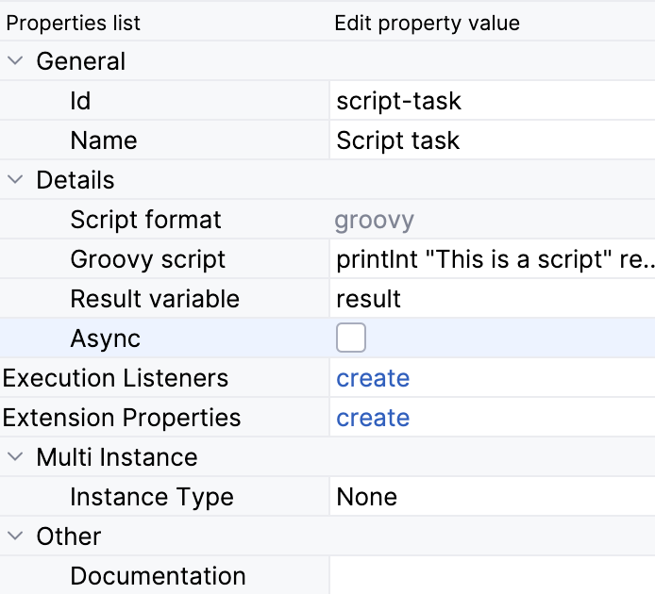The width and height of the screenshot is (655, 594).
Task: Click the Edit property value column header
Action: pyautogui.click(x=427, y=23)
